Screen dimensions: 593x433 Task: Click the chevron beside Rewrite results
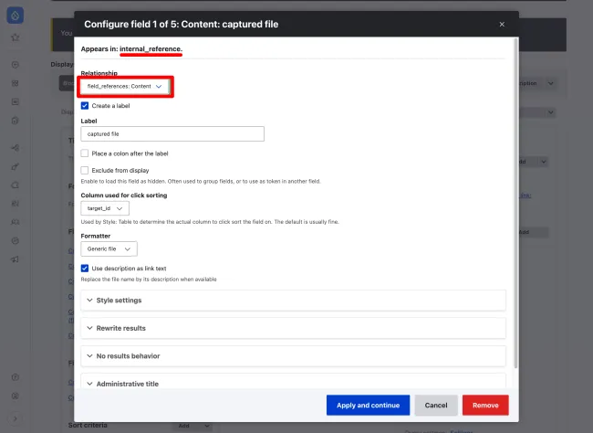[x=89, y=328]
